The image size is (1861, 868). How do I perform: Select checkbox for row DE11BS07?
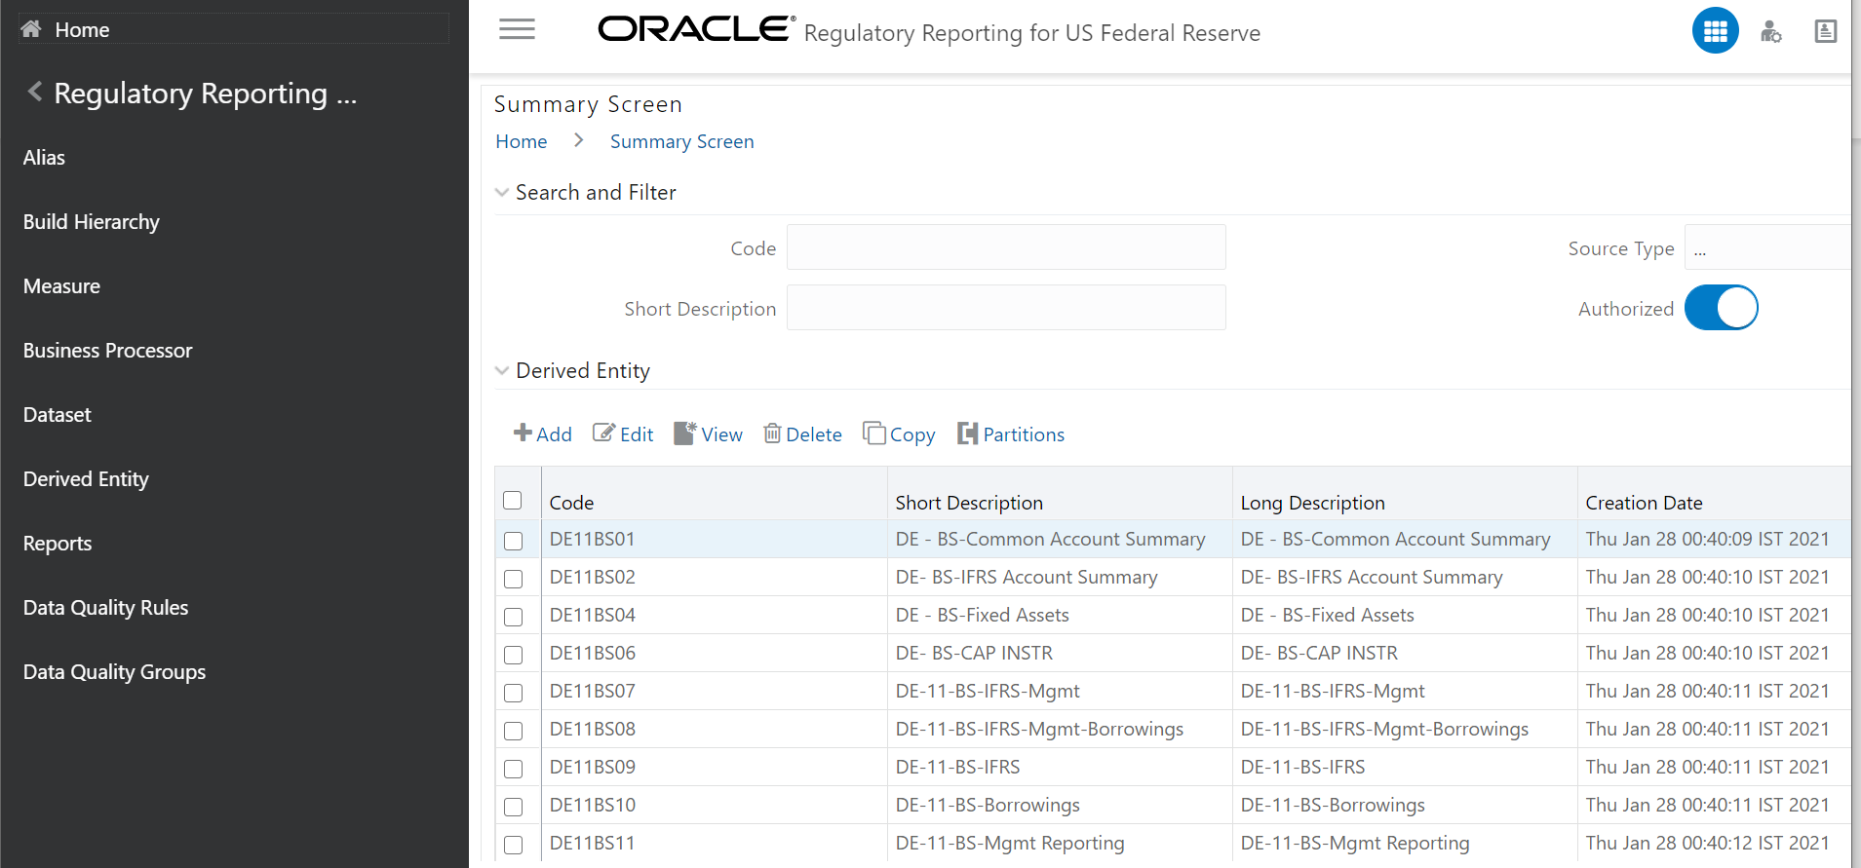coord(514,693)
